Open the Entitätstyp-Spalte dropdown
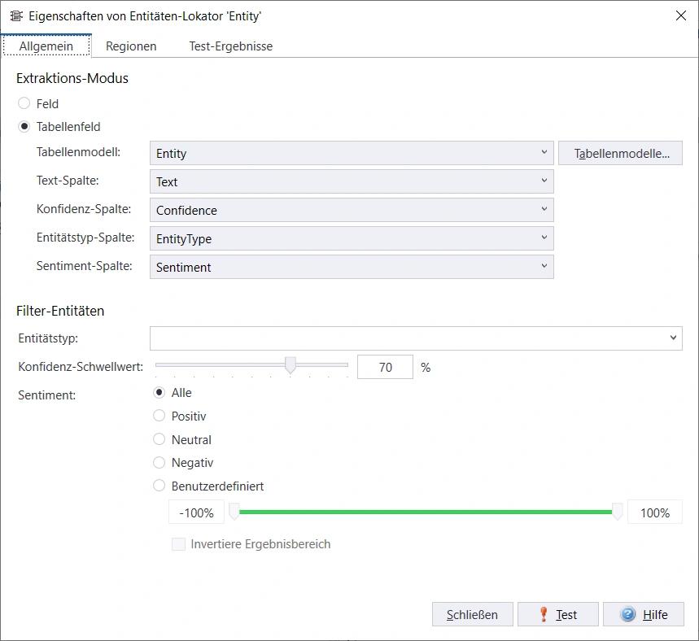This screenshot has height=641, width=699. pyautogui.click(x=352, y=238)
